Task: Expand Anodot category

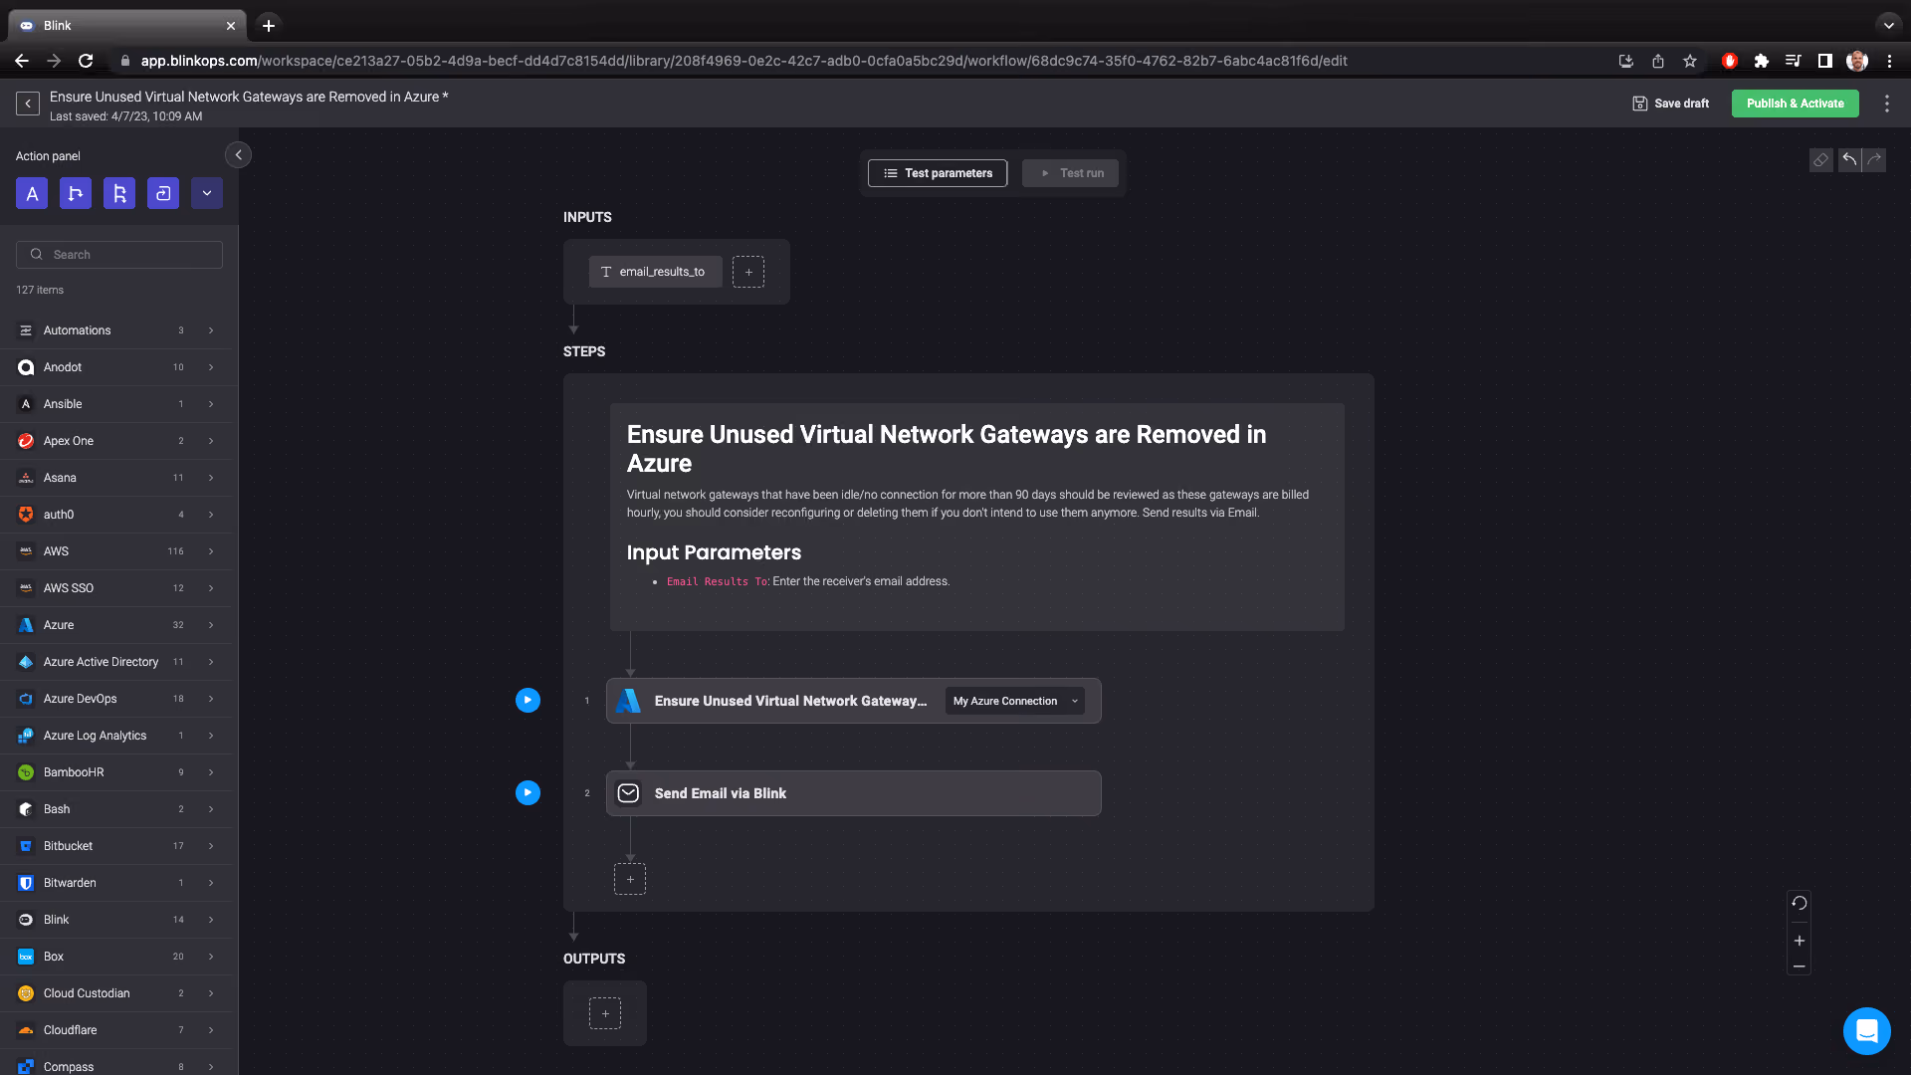Action: click(115, 367)
